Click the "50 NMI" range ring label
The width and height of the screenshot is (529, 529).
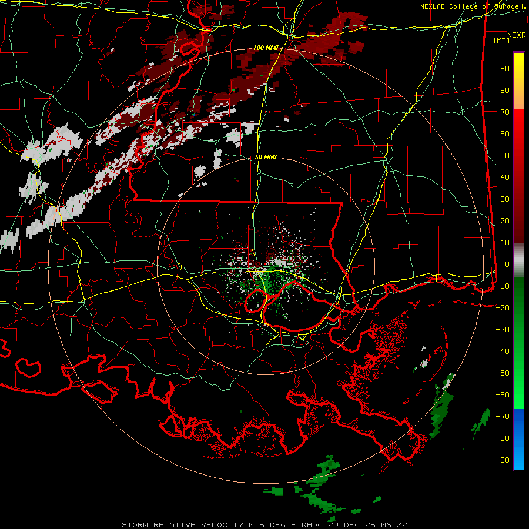coord(266,157)
